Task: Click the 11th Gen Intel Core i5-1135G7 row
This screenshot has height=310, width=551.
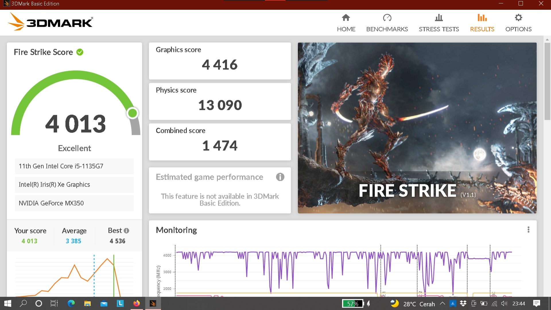Action: pyautogui.click(x=74, y=166)
